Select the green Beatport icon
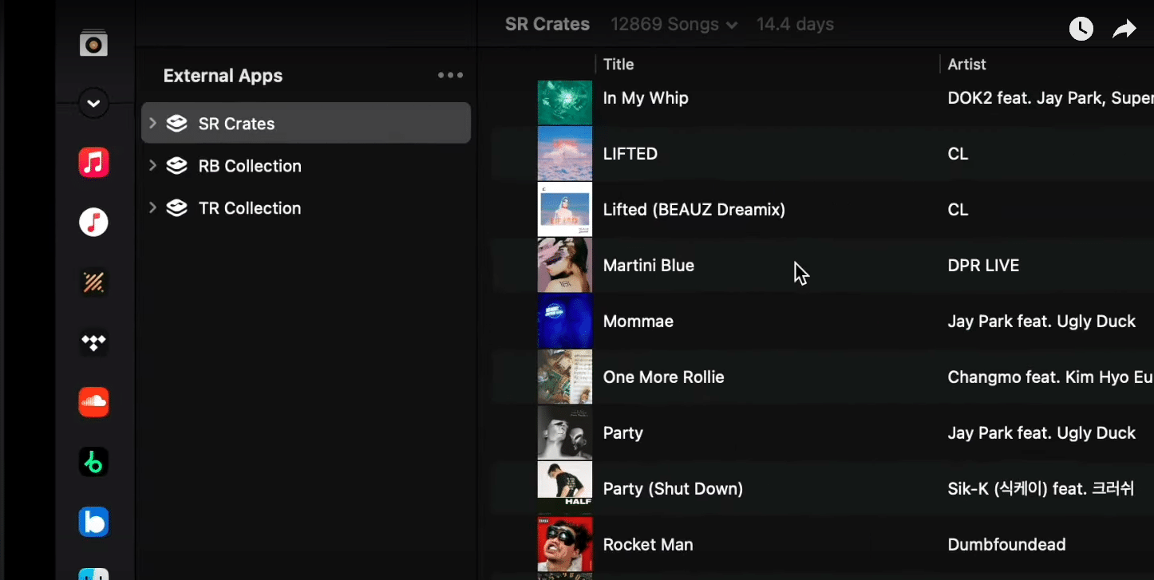 93,461
